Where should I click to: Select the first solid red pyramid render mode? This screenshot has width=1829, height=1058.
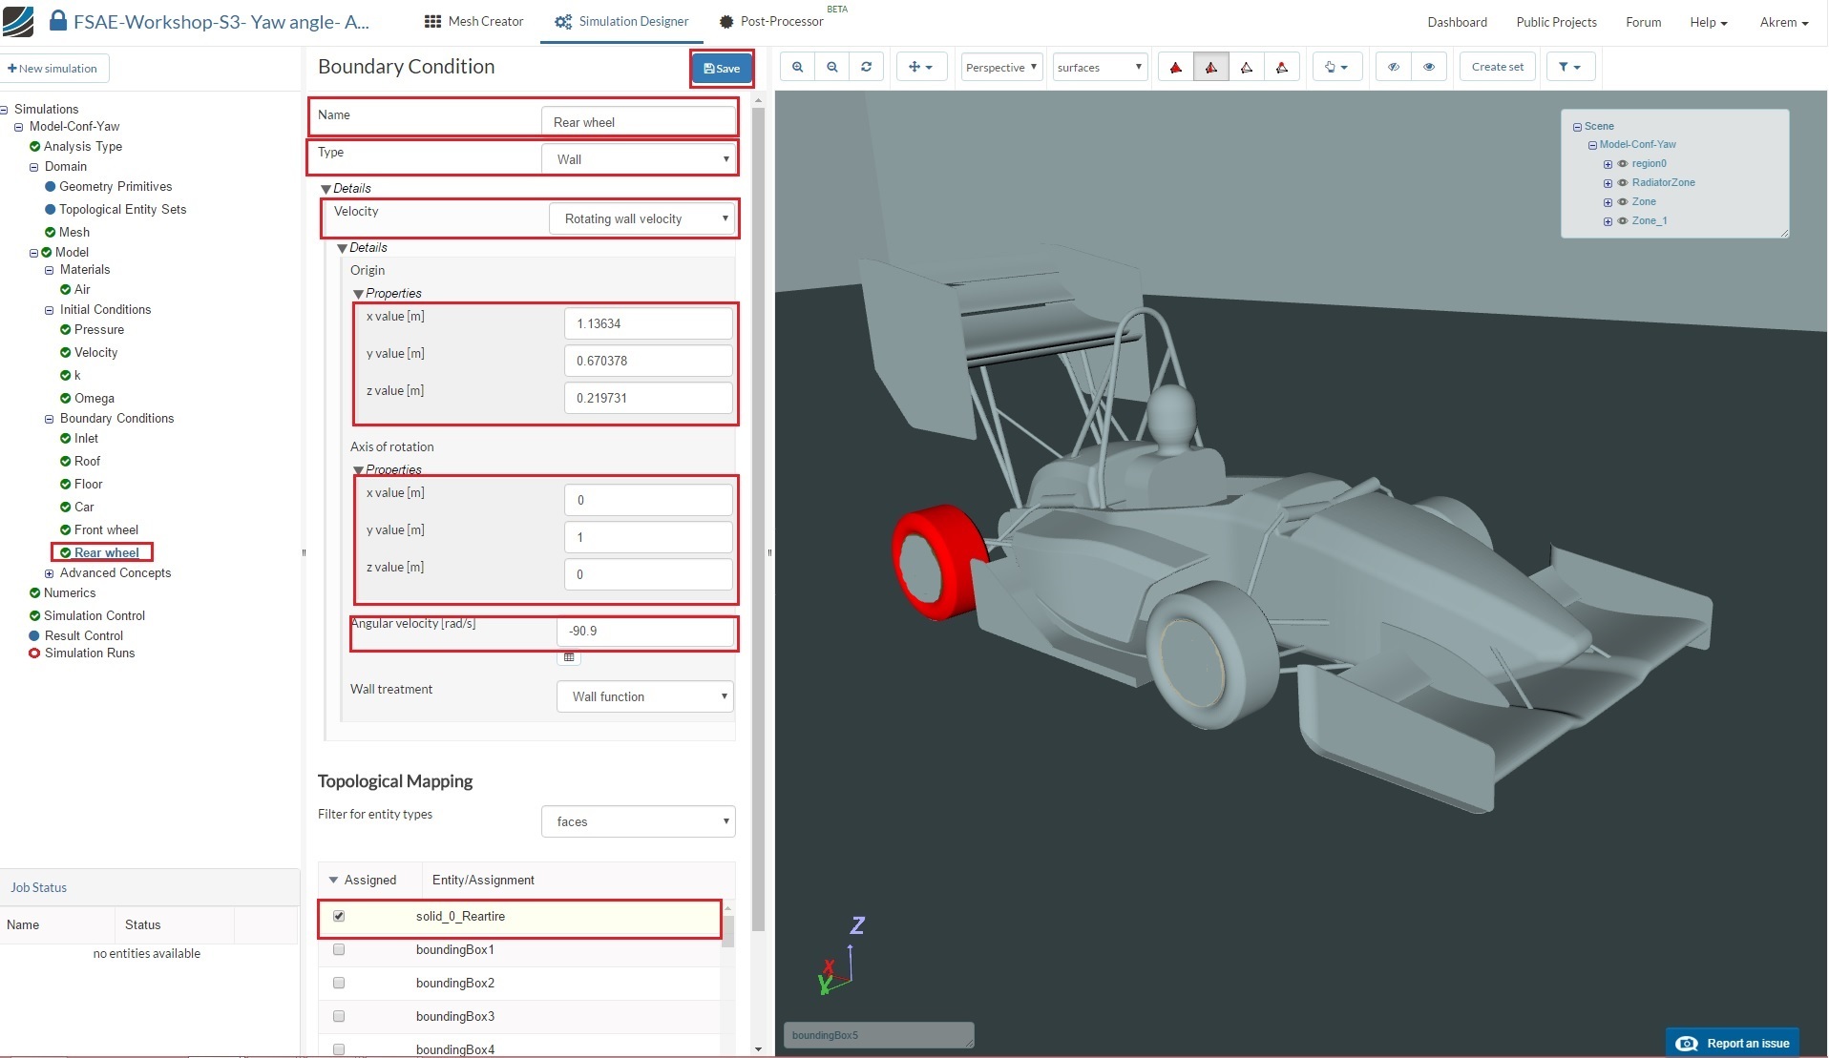point(1176,68)
